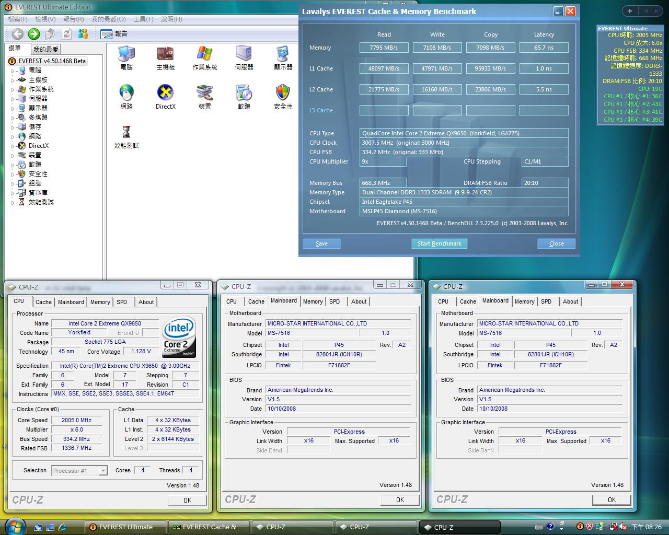Open the 報告 report toolbar button

tap(114, 34)
